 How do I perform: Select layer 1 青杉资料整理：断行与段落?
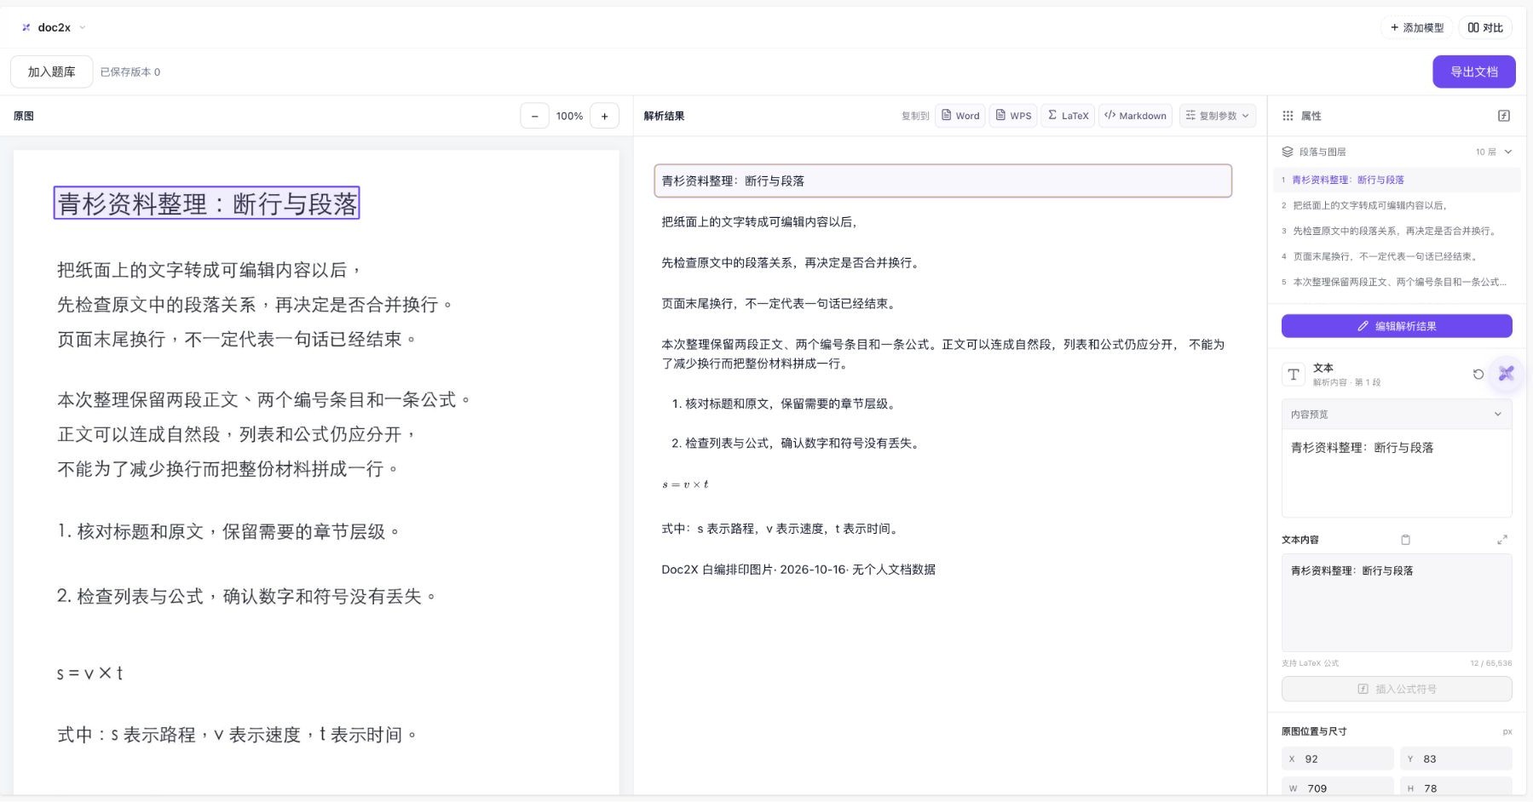coord(1398,180)
